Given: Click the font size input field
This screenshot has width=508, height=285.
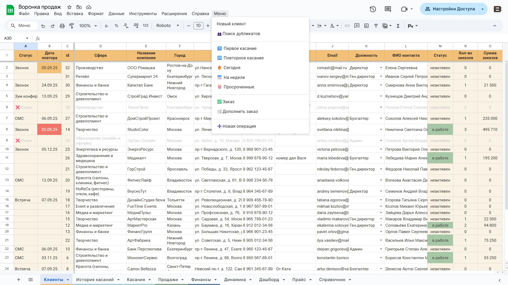Looking at the screenshot, I should pyautogui.click(x=198, y=26).
